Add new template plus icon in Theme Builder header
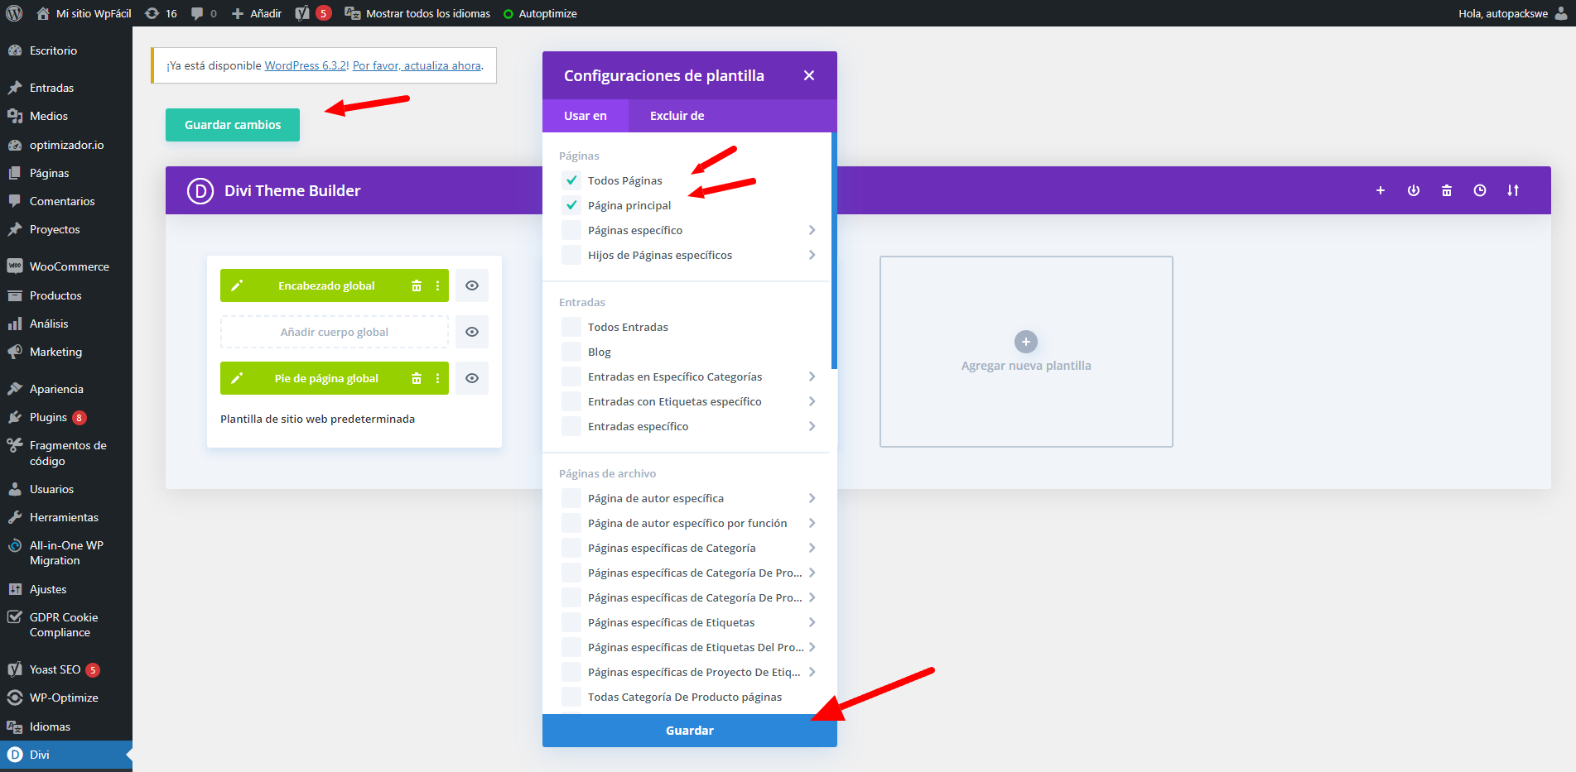Screen dimensions: 1576x772 [1381, 190]
